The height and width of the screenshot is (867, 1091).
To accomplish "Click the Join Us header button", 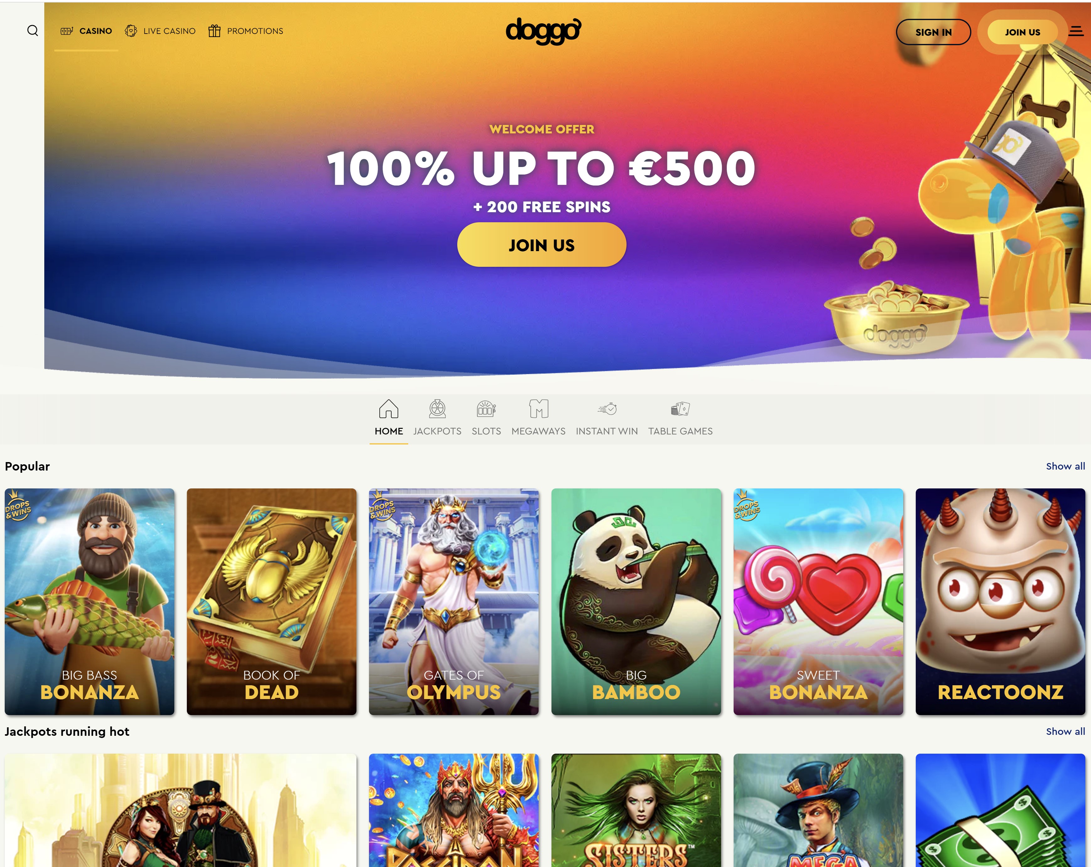I will tap(1022, 32).
